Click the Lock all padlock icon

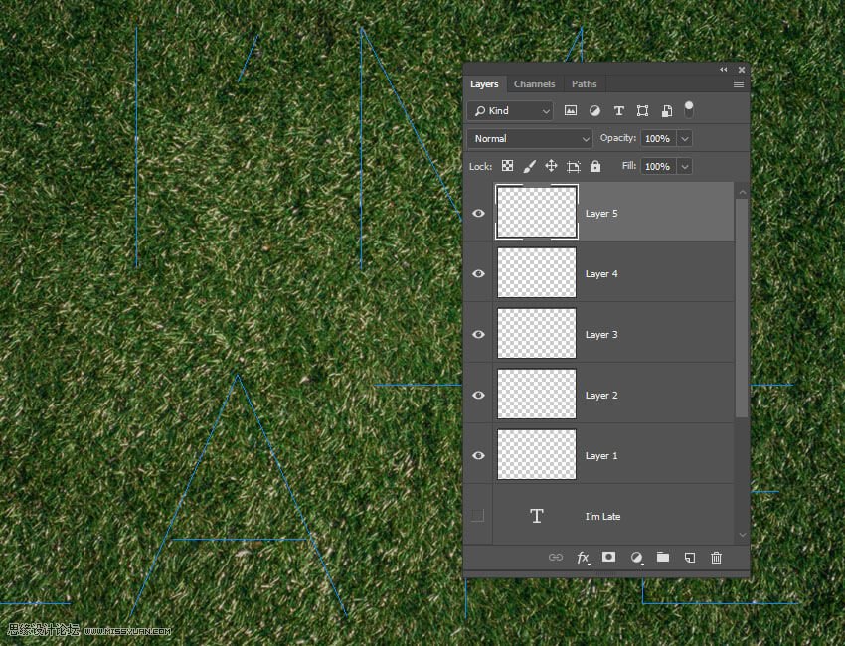click(595, 167)
